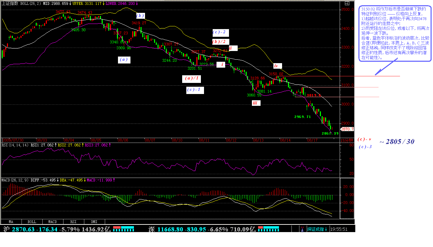433x247 pixels.
Task: Click the LOWER:2846.200 value in the header
Action: point(120,3)
